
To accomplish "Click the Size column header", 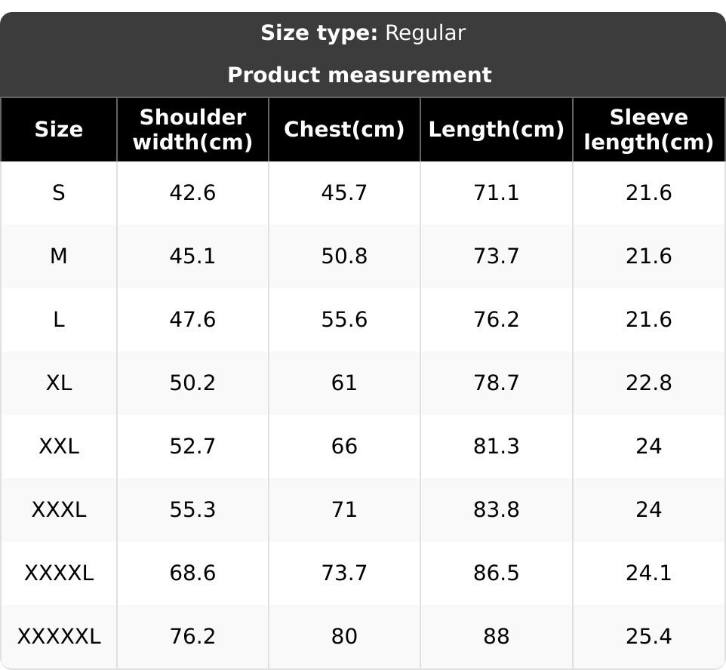I will tap(59, 129).
